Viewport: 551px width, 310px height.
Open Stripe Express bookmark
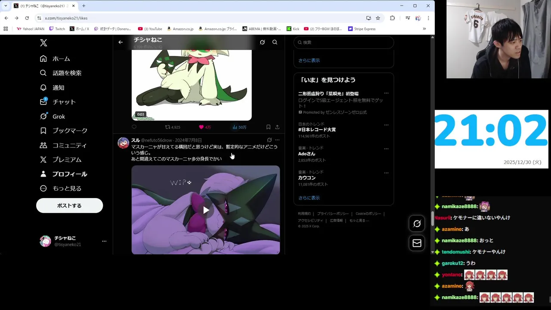[x=362, y=29]
